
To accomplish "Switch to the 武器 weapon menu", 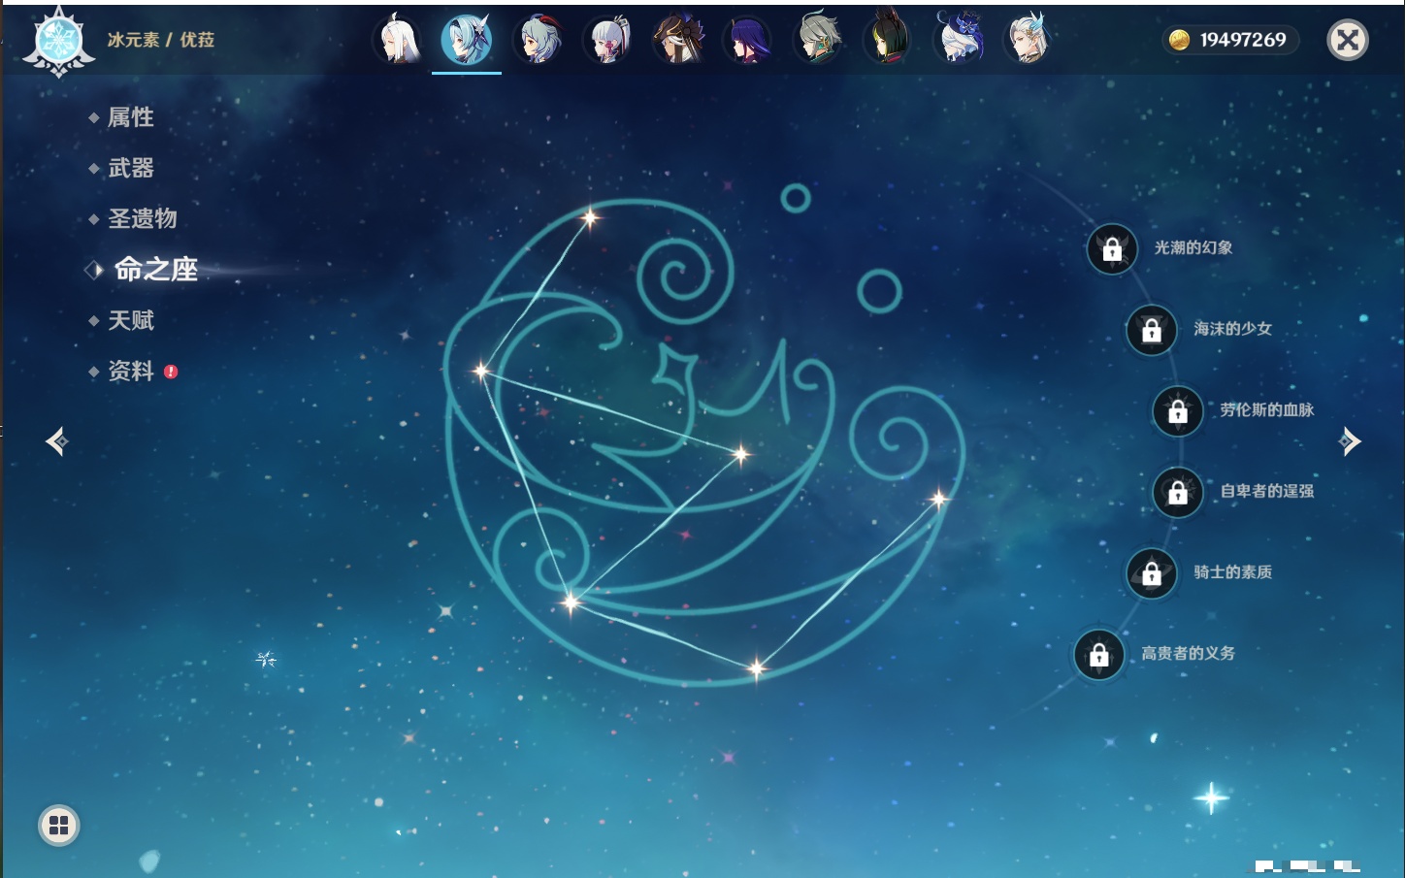I will (131, 168).
